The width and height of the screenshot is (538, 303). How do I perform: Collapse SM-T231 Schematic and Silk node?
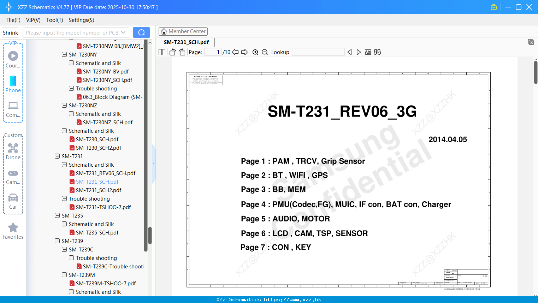(x=64, y=165)
